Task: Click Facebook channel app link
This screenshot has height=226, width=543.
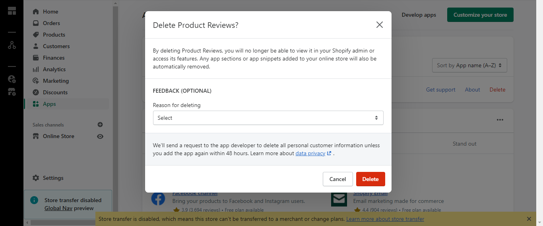Action: 195,193
